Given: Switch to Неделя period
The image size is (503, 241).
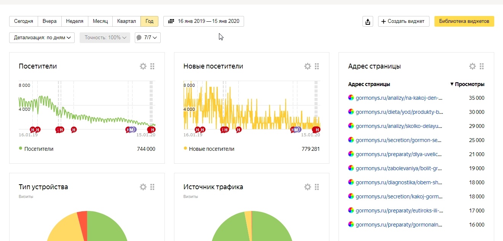Looking at the screenshot, I should point(75,21).
